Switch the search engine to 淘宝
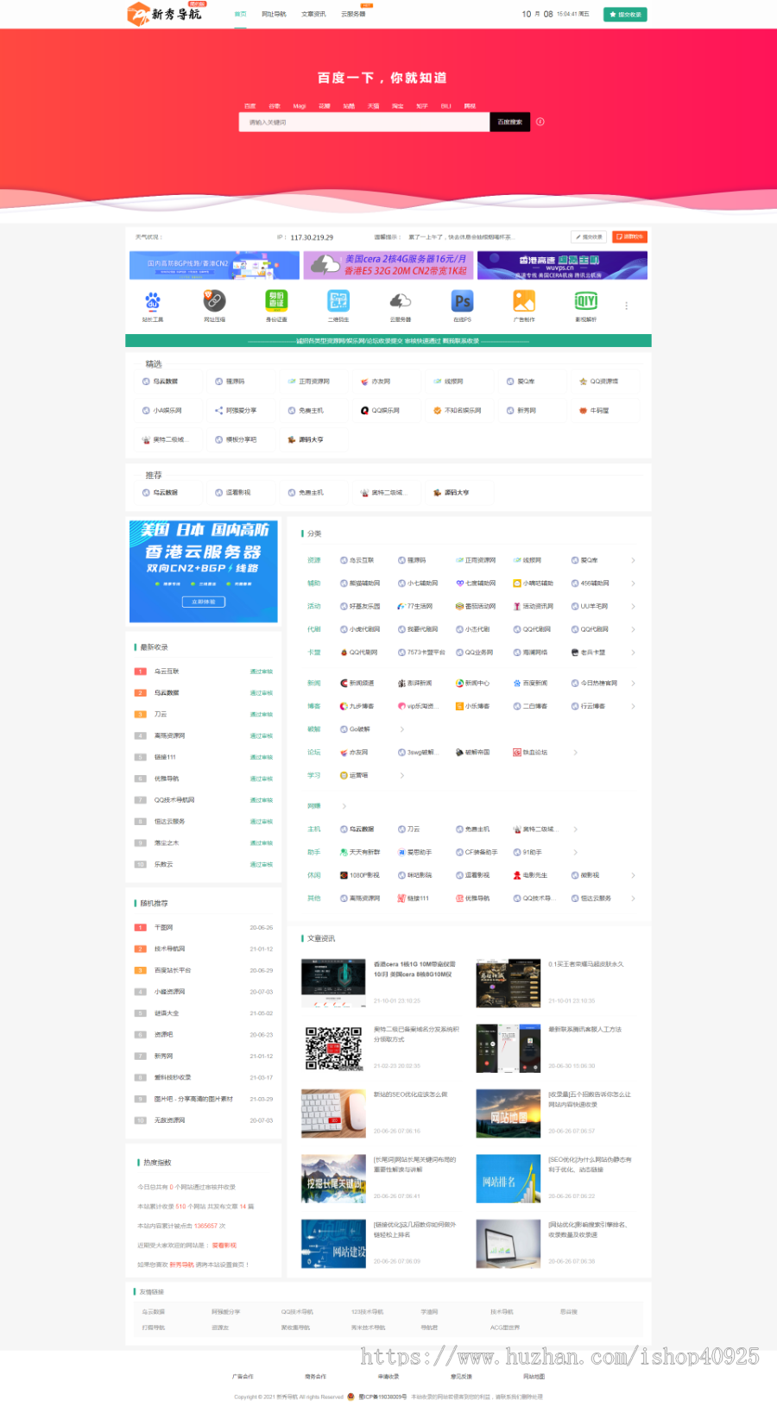The height and width of the screenshot is (1419, 777). point(398,106)
